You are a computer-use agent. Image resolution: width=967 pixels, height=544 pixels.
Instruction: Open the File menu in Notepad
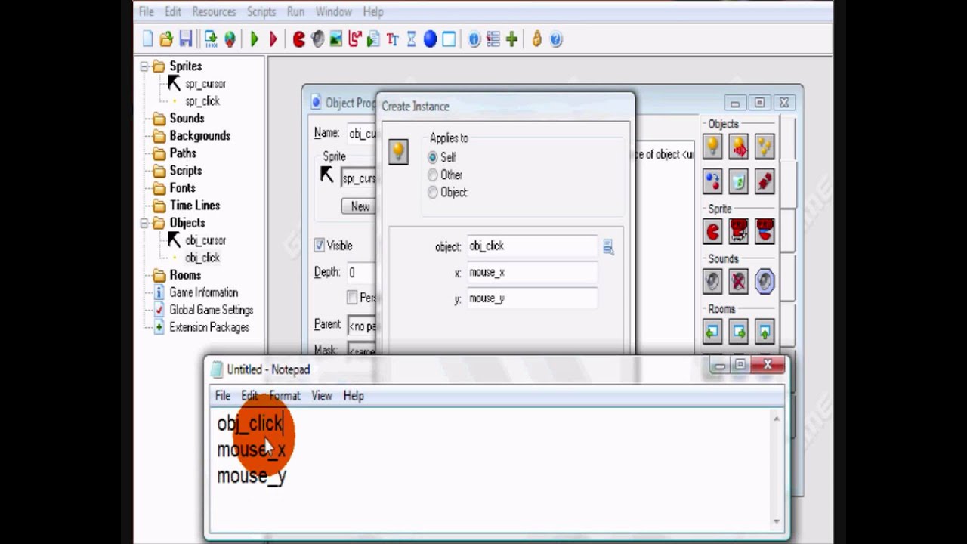[223, 396]
